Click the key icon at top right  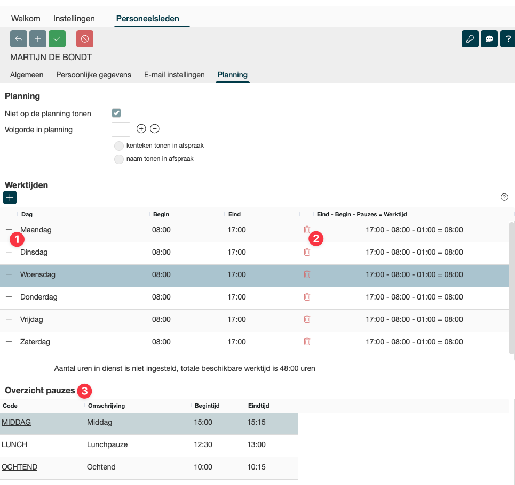470,39
